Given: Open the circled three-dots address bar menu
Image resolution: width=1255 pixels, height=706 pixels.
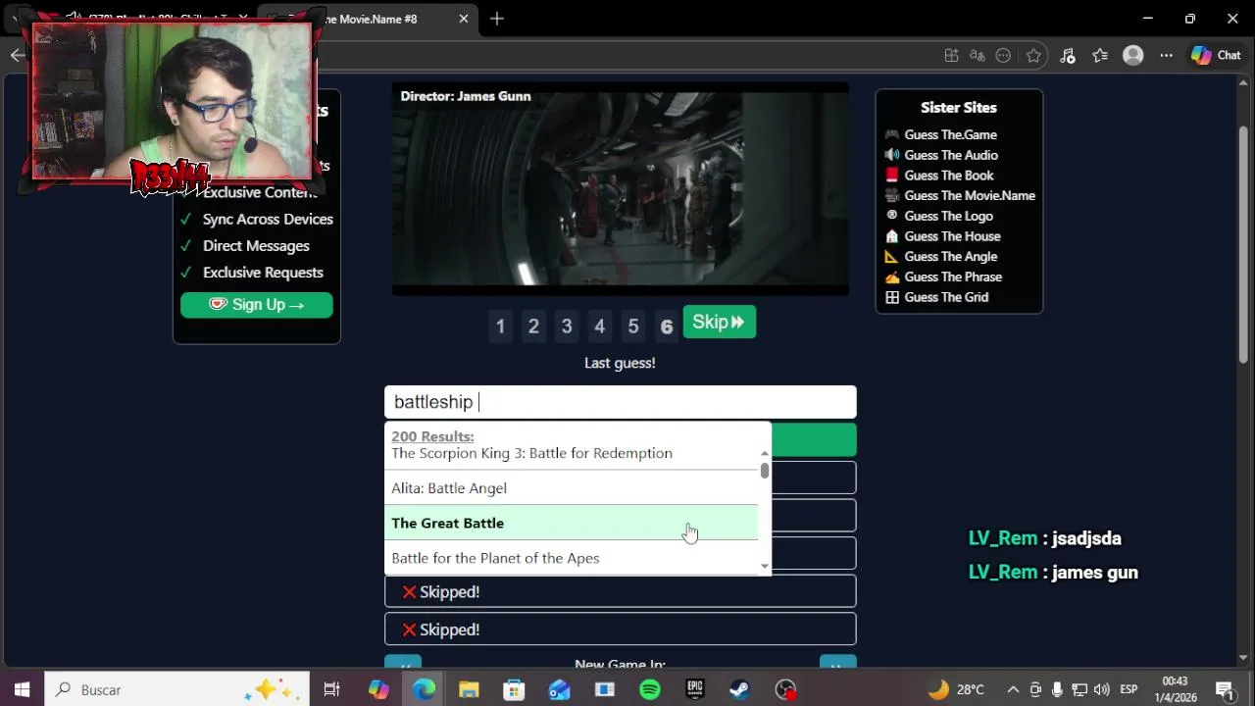Looking at the screenshot, I should [1003, 56].
